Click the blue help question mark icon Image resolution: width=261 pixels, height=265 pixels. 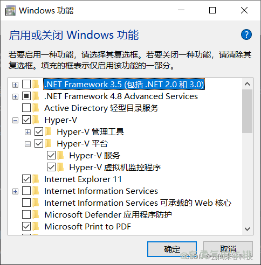(246, 34)
